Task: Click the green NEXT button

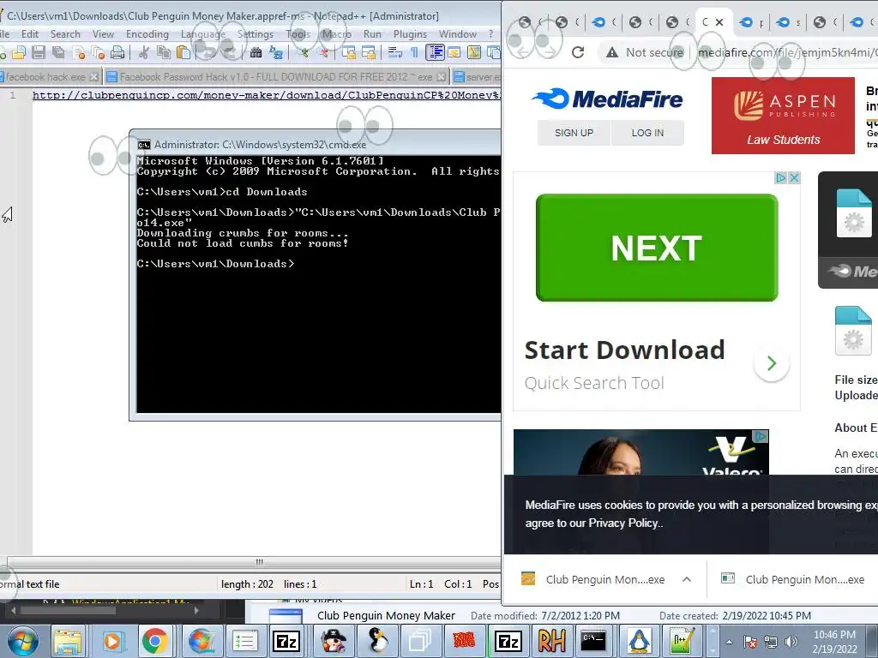Action: 656,248
